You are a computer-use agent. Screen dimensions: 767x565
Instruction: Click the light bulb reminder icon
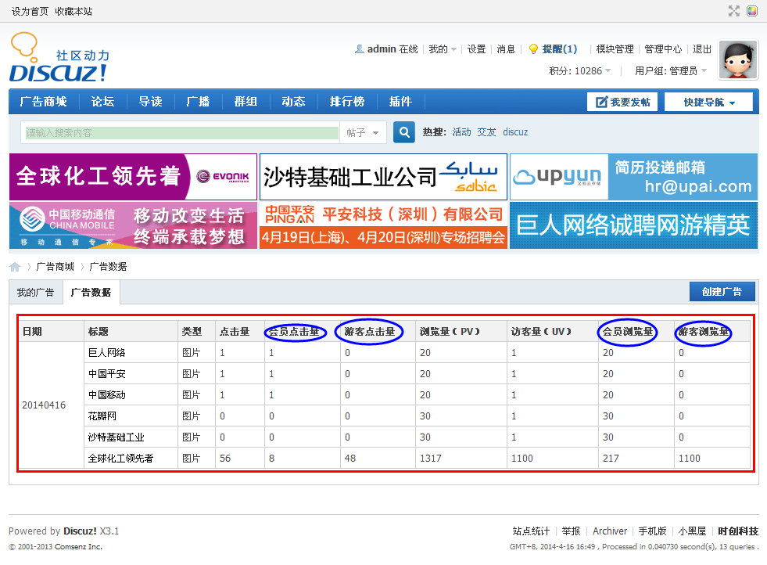[x=534, y=49]
